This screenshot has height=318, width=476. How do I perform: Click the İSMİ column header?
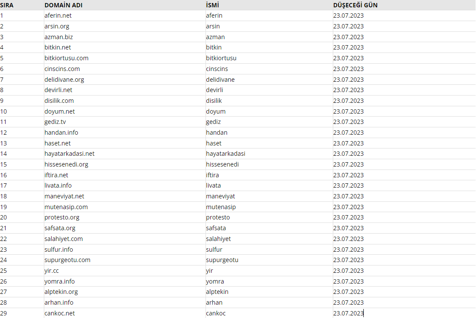tap(212, 5)
